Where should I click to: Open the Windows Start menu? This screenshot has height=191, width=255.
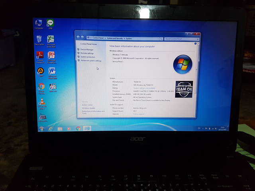(x=42, y=129)
